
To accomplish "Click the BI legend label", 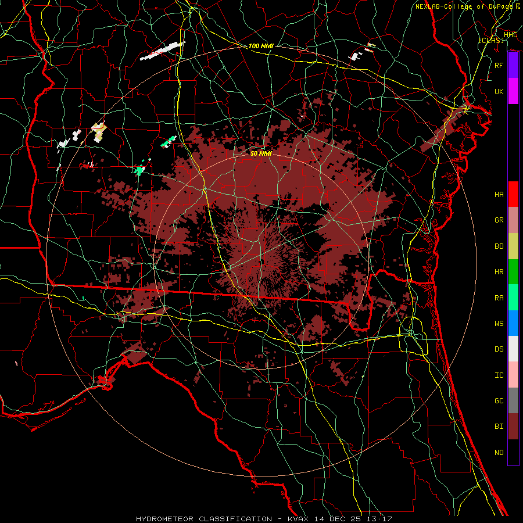I will (499, 427).
